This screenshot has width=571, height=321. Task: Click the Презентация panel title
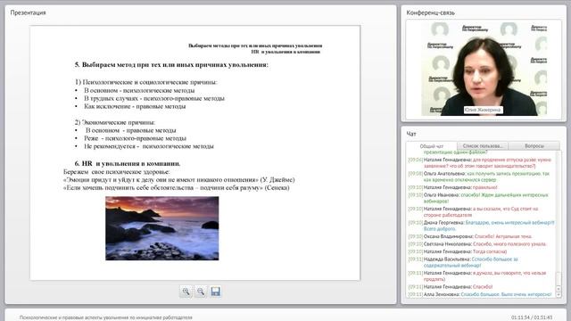click(28, 12)
